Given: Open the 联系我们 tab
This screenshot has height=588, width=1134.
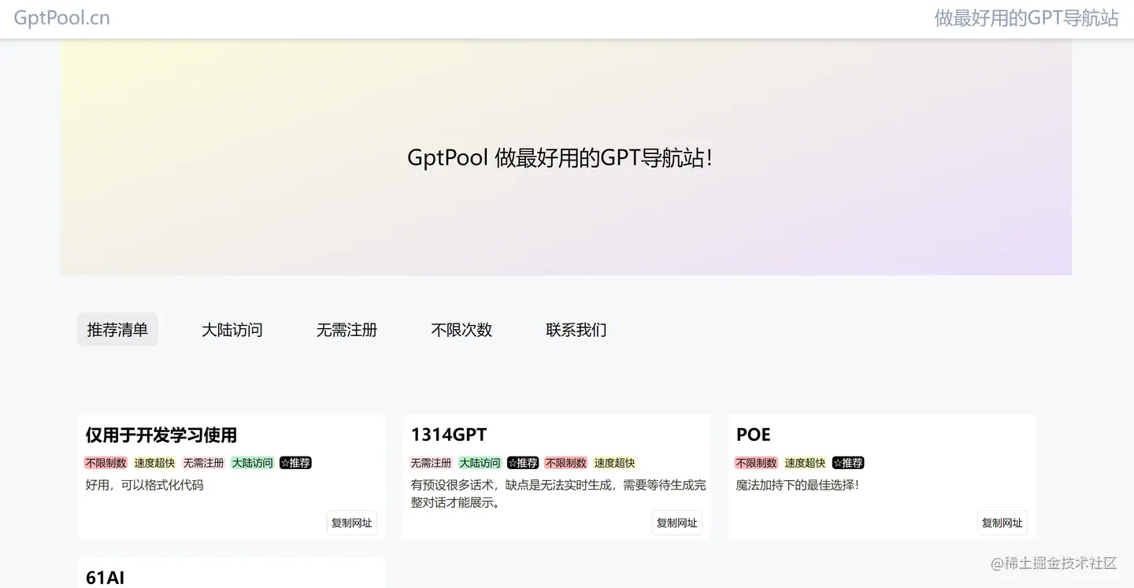Looking at the screenshot, I should pos(576,329).
